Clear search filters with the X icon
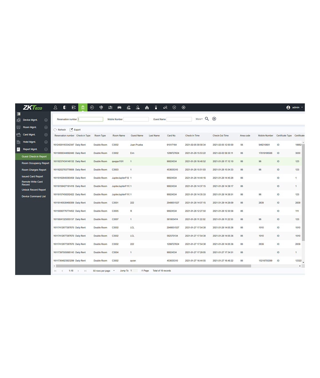Image resolution: width=320 pixels, height=378 pixels. [214, 119]
